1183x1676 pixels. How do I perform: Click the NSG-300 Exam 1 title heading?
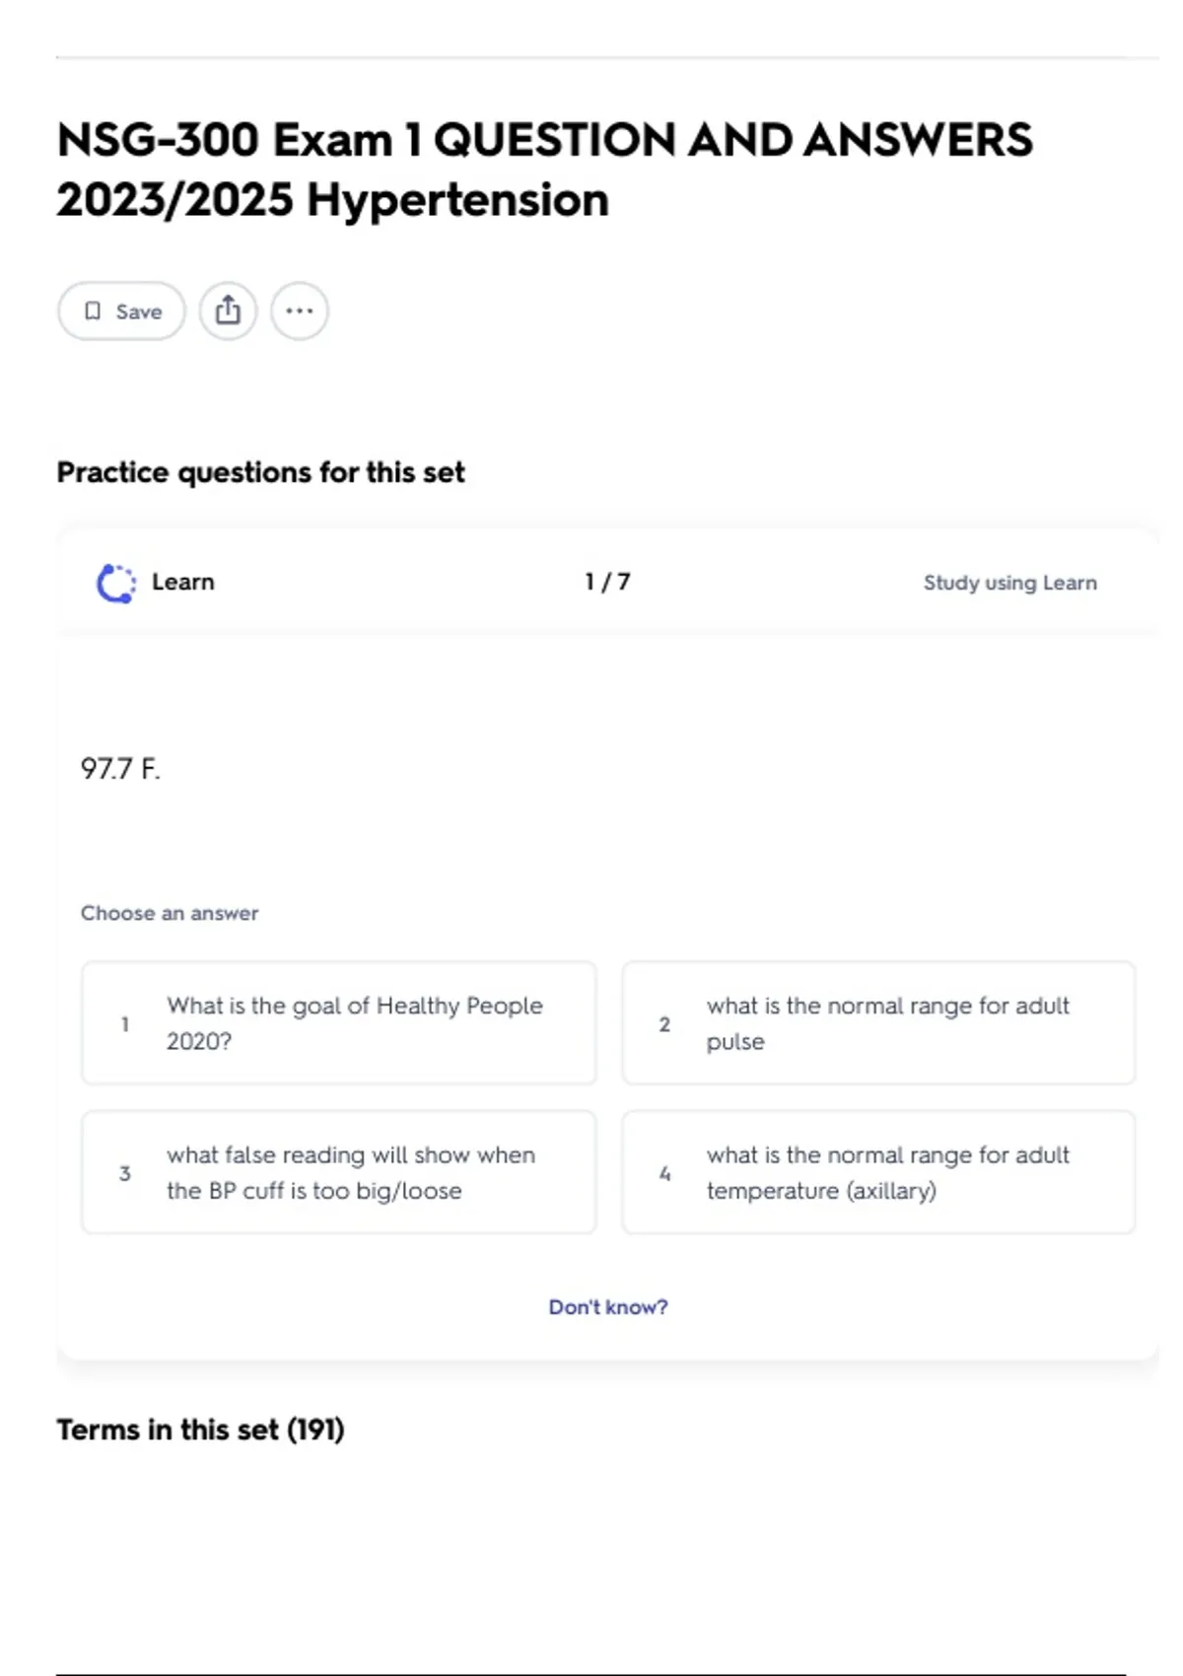click(544, 170)
